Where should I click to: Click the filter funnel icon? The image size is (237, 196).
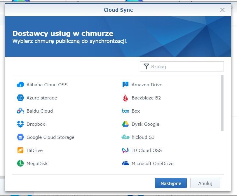pyautogui.click(x=146, y=66)
